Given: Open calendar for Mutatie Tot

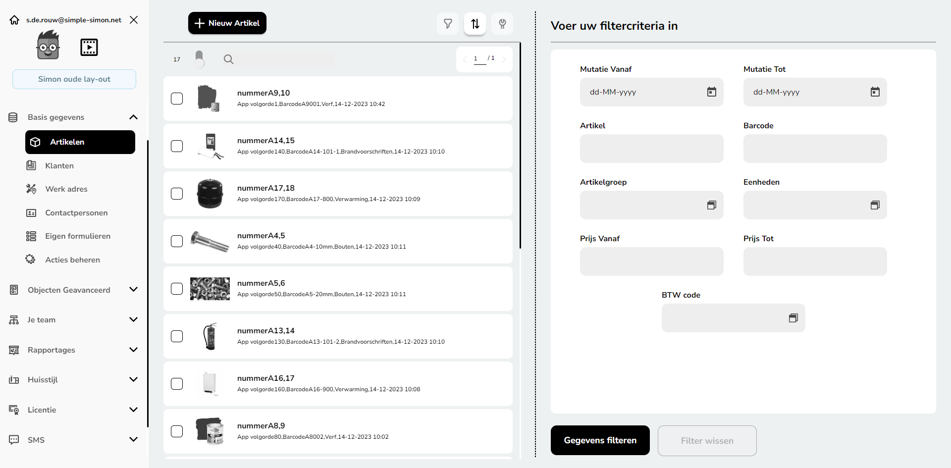Looking at the screenshot, I should (x=875, y=92).
